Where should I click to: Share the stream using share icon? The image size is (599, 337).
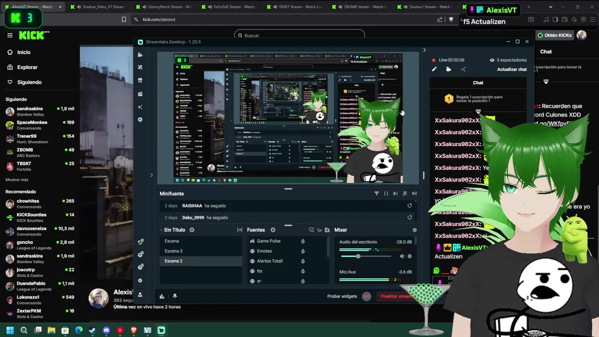[463, 69]
